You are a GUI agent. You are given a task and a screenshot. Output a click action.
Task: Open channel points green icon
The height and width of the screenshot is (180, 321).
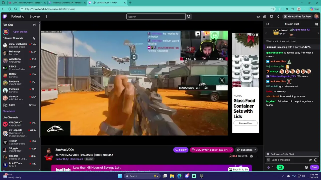click(x=280, y=167)
